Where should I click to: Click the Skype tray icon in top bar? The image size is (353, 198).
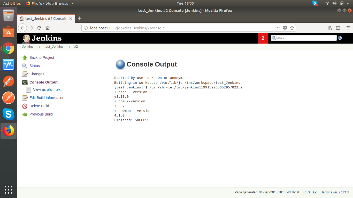pos(315,3)
